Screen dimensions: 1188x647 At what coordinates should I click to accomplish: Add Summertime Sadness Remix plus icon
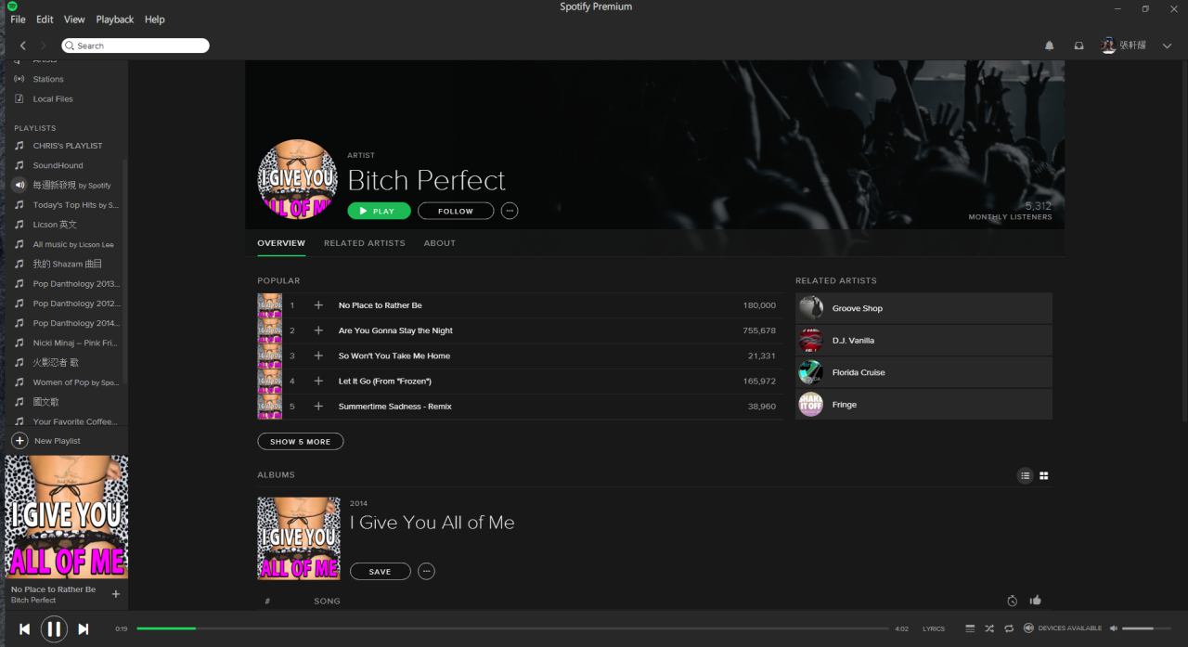pyautogui.click(x=318, y=406)
